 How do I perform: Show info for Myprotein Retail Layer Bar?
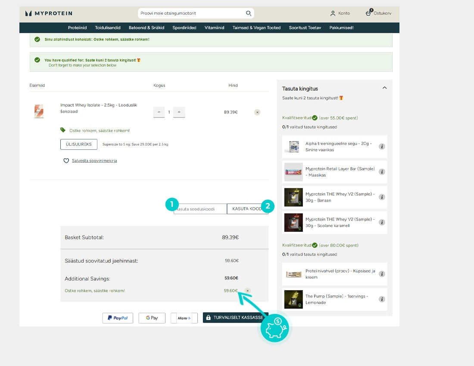pos(382,172)
